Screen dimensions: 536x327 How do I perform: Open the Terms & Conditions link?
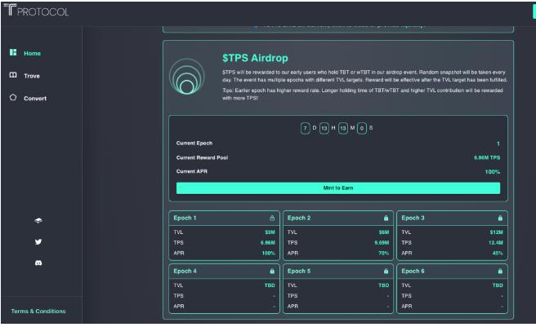pos(38,311)
